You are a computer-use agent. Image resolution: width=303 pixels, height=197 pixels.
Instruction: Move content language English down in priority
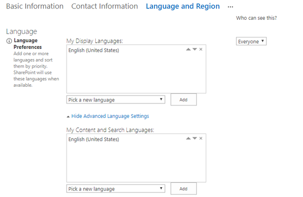click(194, 138)
